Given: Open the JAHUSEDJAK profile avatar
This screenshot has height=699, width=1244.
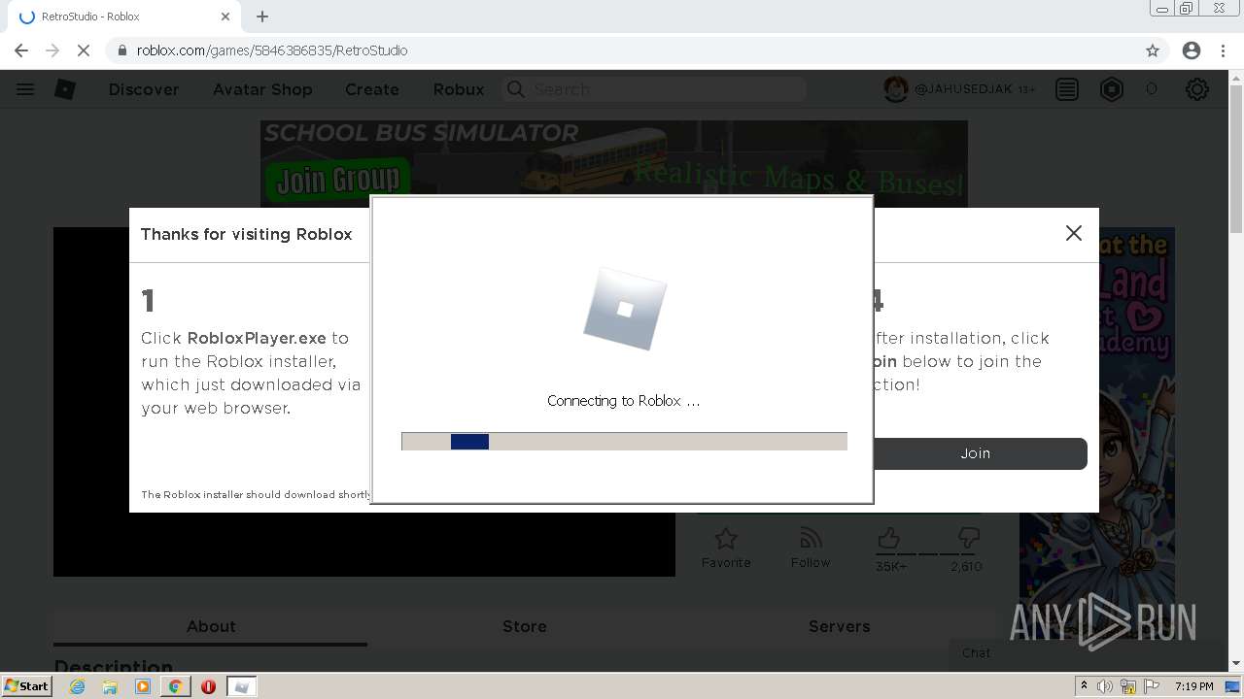Looking at the screenshot, I should [895, 89].
